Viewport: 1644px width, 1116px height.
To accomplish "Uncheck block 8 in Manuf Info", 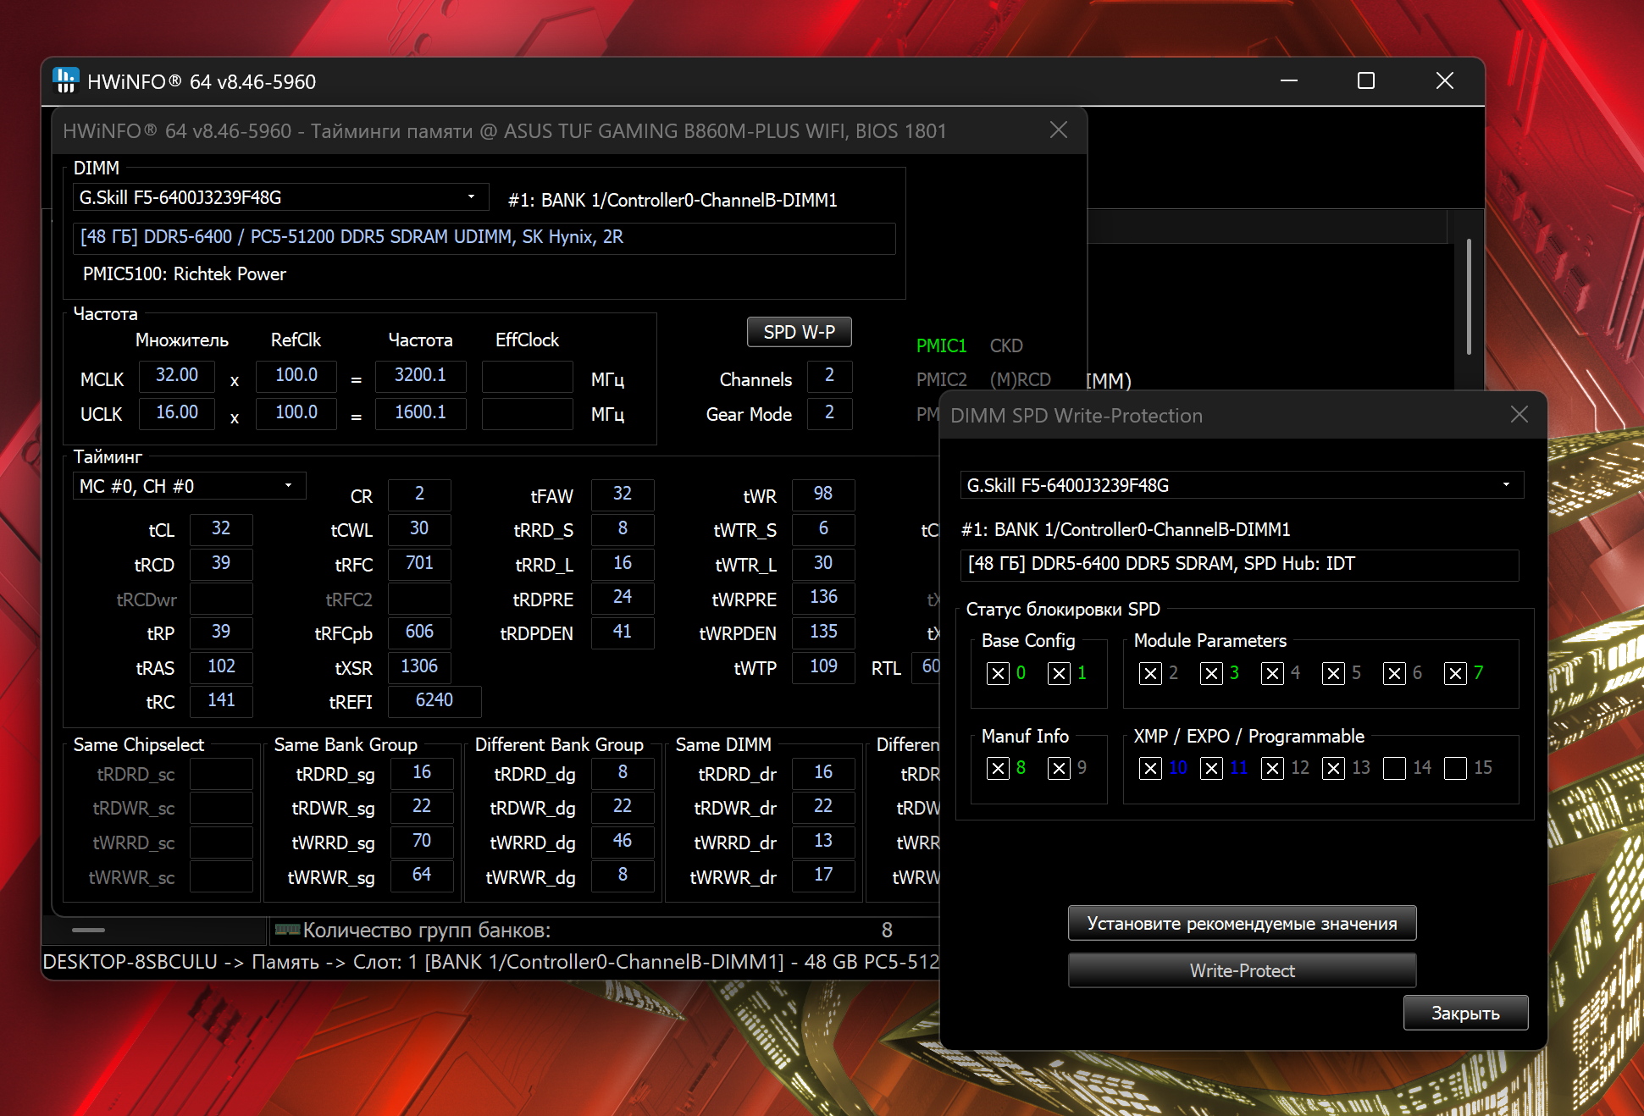I will [998, 768].
